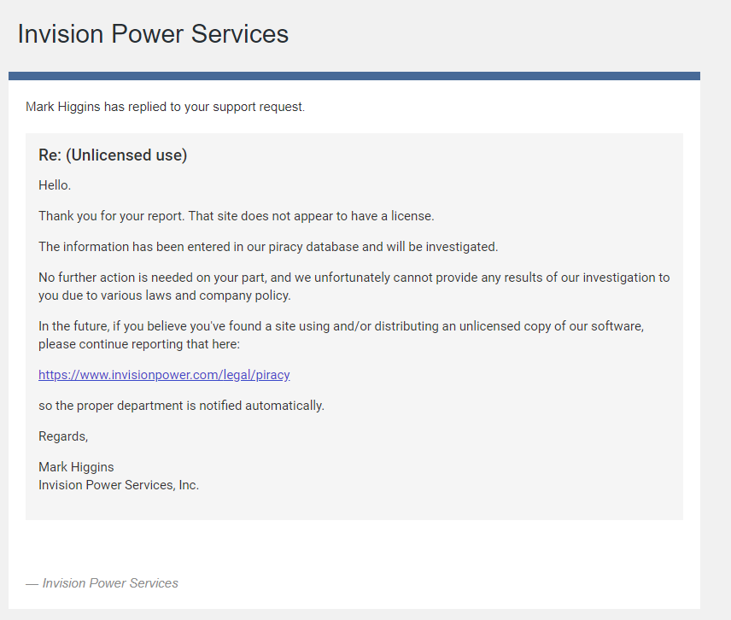Click the "Mark Higgins has replied" notification line

pos(165,107)
